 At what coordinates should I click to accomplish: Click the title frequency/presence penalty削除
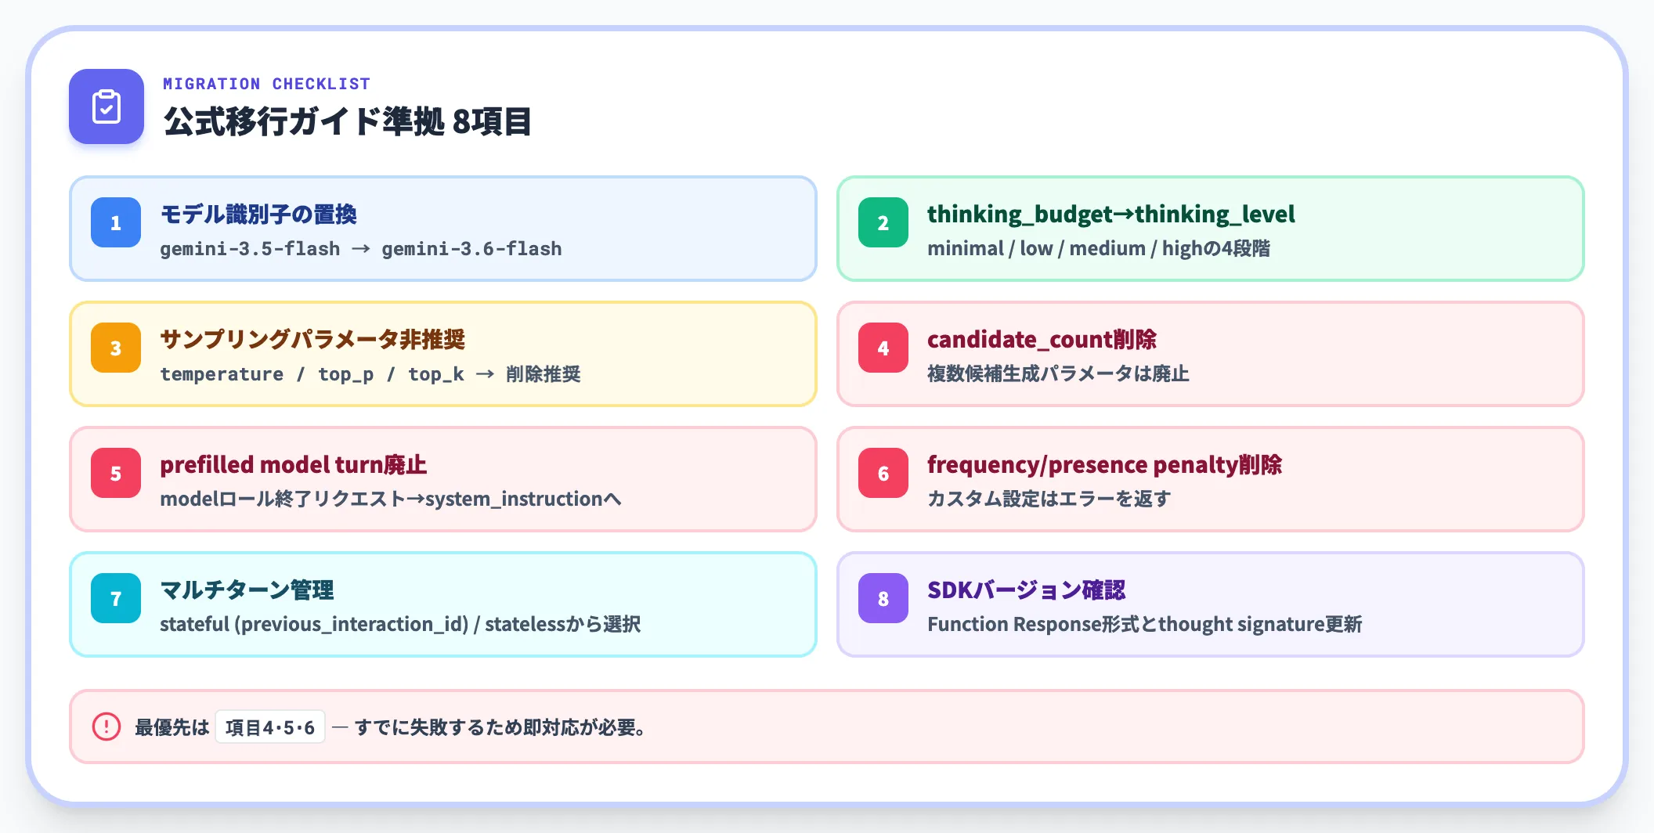point(1105,464)
